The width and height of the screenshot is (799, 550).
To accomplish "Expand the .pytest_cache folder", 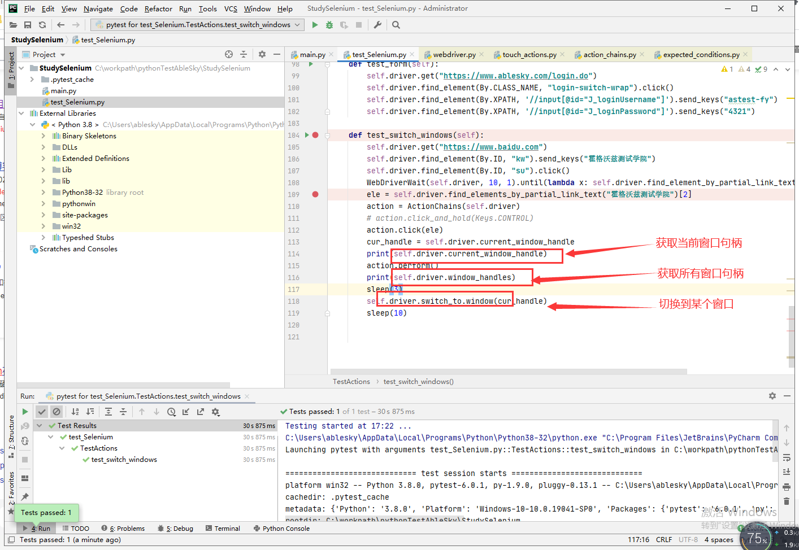I will pos(32,80).
